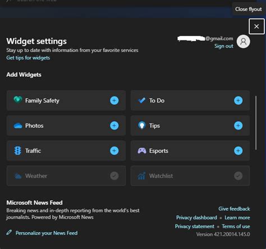Add the Family Safety widget with plus icon
The width and height of the screenshot is (266, 249).
114,100
